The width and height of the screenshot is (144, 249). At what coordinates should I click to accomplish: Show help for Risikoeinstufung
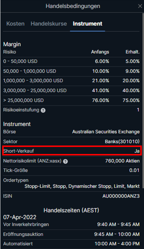point(43,111)
